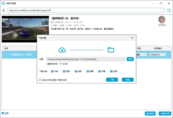
Task: Toggle the 所有 (all) content checkbox
Action: (x=52, y=71)
